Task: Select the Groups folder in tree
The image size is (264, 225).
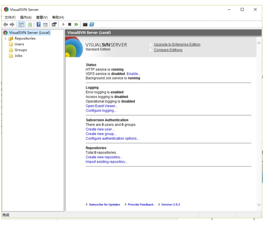Action: [x=21, y=50]
